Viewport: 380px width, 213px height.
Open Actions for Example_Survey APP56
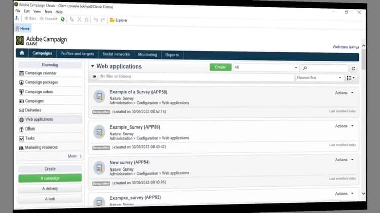pos(344,126)
